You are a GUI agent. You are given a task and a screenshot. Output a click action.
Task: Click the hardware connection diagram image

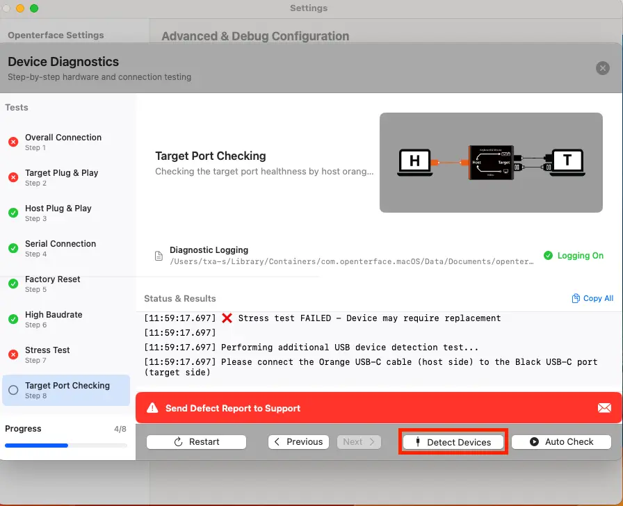(x=491, y=163)
